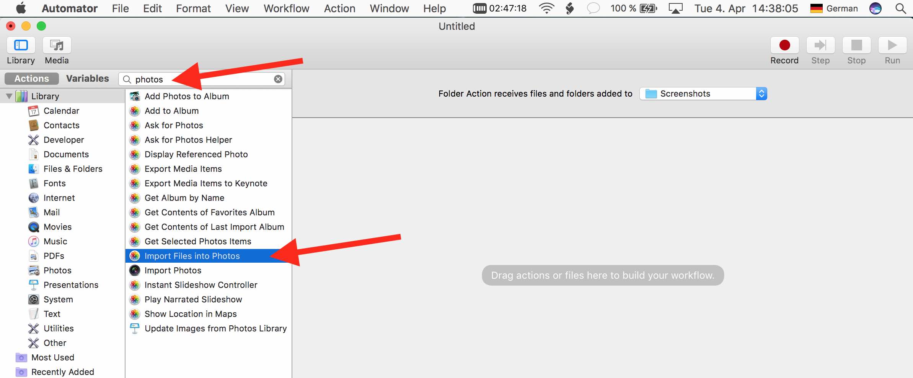The image size is (913, 378).
Task: Toggle the Library panel toolbar button
Action: 21,45
